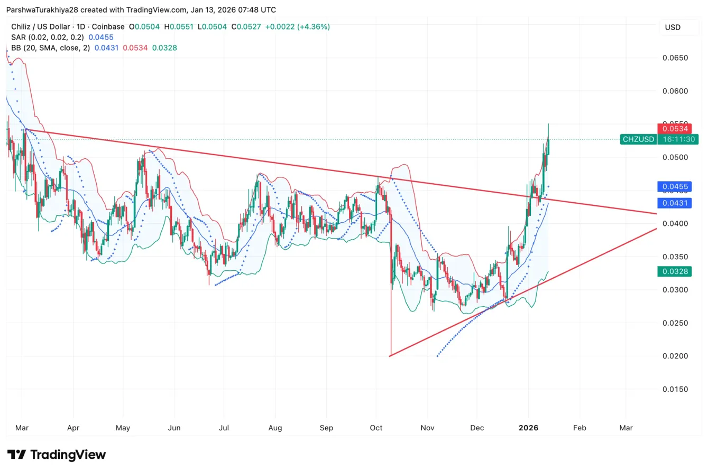Screen dimensions: 708x473
Task: Click the green CHZUSD ticker flag
Action: [638, 139]
